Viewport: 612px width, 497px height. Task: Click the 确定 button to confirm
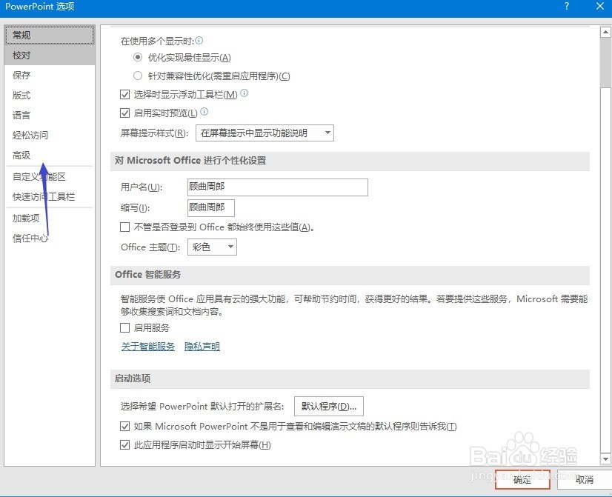pos(522,479)
